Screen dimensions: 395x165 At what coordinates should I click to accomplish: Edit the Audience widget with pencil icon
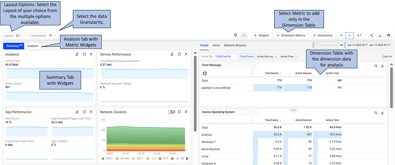coord(77,54)
